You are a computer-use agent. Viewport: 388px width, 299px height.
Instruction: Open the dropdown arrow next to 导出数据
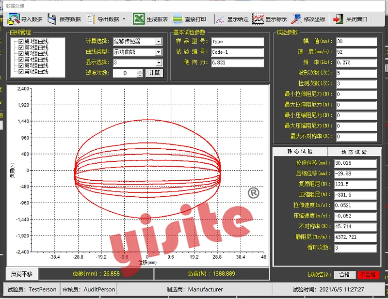[x=124, y=19]
